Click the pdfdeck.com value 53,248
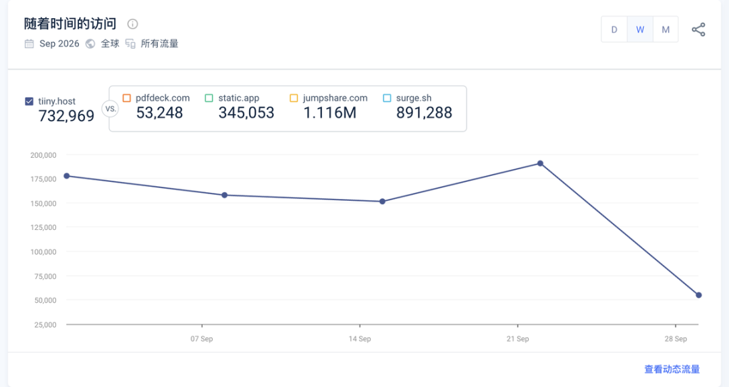 coord(159,113)
